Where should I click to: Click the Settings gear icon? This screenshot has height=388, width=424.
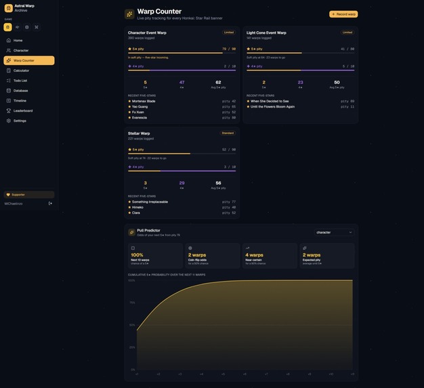pos(9,121)
